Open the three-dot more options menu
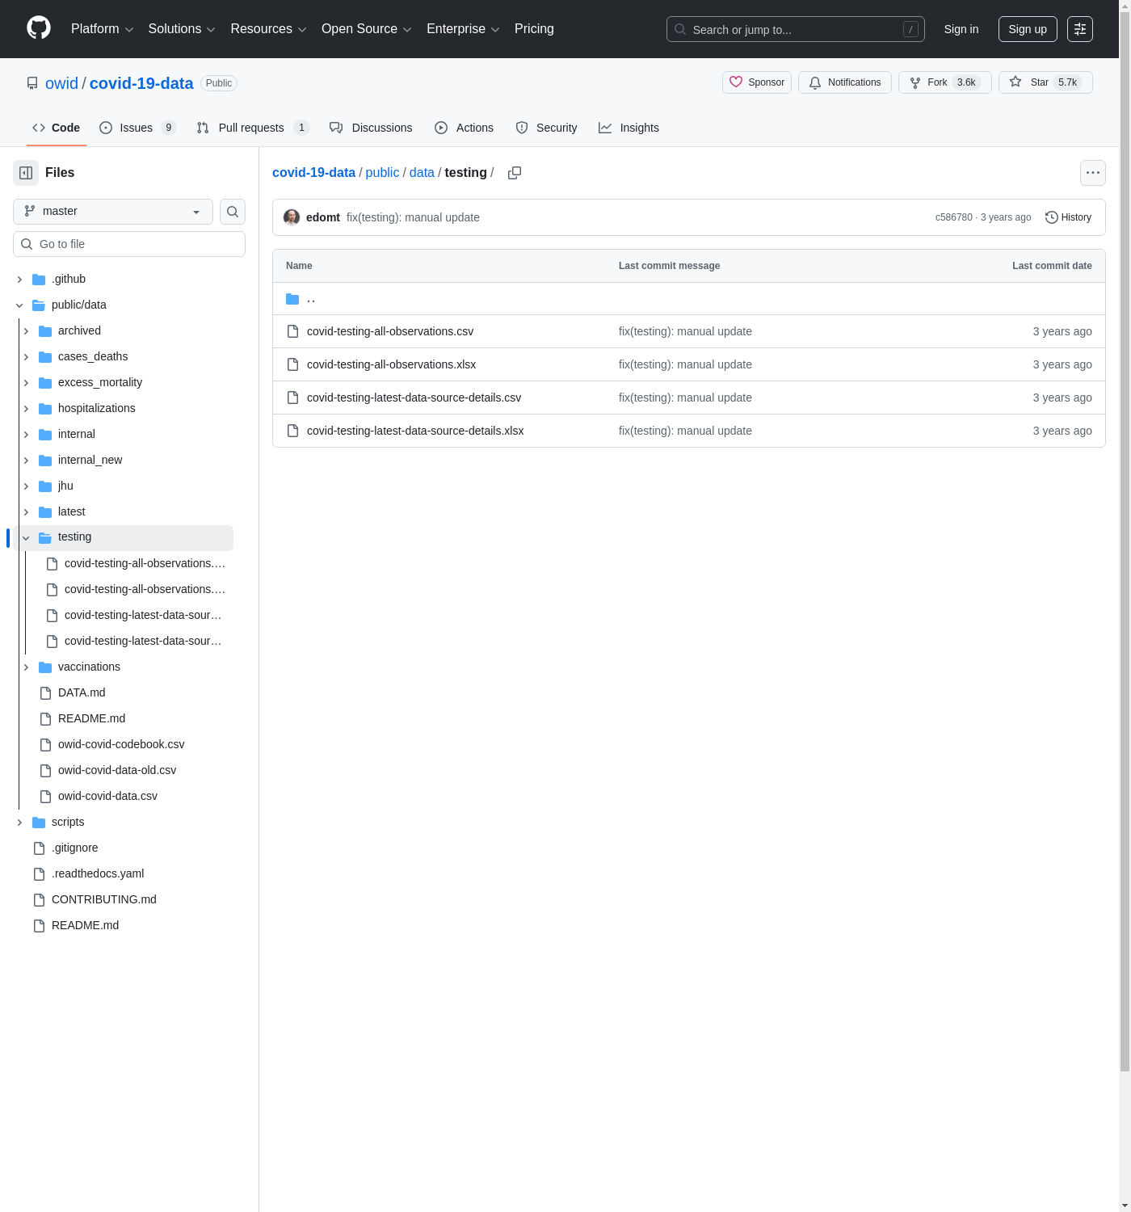This screenshot has height=1212, width=1131. (1092, 173)
